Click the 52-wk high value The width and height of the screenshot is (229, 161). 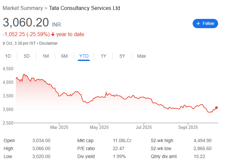tap(202, 141)
